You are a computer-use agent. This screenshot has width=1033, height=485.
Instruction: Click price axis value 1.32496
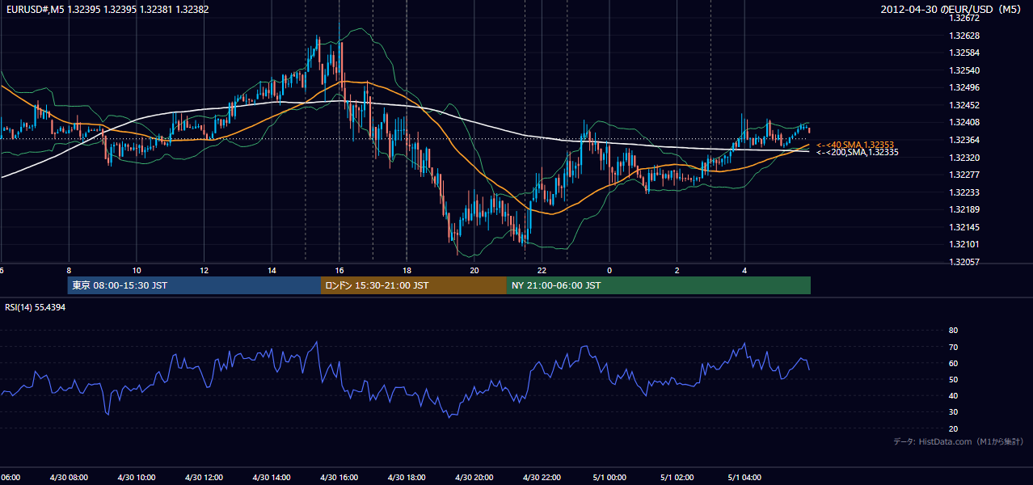point(963,87)
